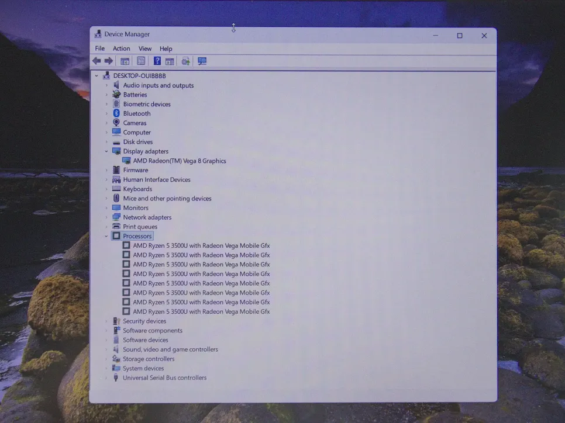The image size is (565, 423).
Task: Expand the Monitors category arrow
Action: pos(106,208)
